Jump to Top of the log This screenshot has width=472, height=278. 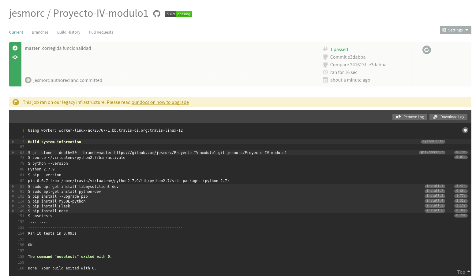coord(463,272)
